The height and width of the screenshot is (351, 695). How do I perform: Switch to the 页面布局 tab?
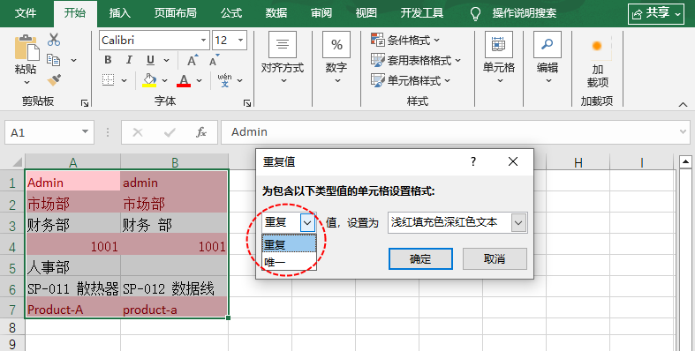tap(176, 13)
